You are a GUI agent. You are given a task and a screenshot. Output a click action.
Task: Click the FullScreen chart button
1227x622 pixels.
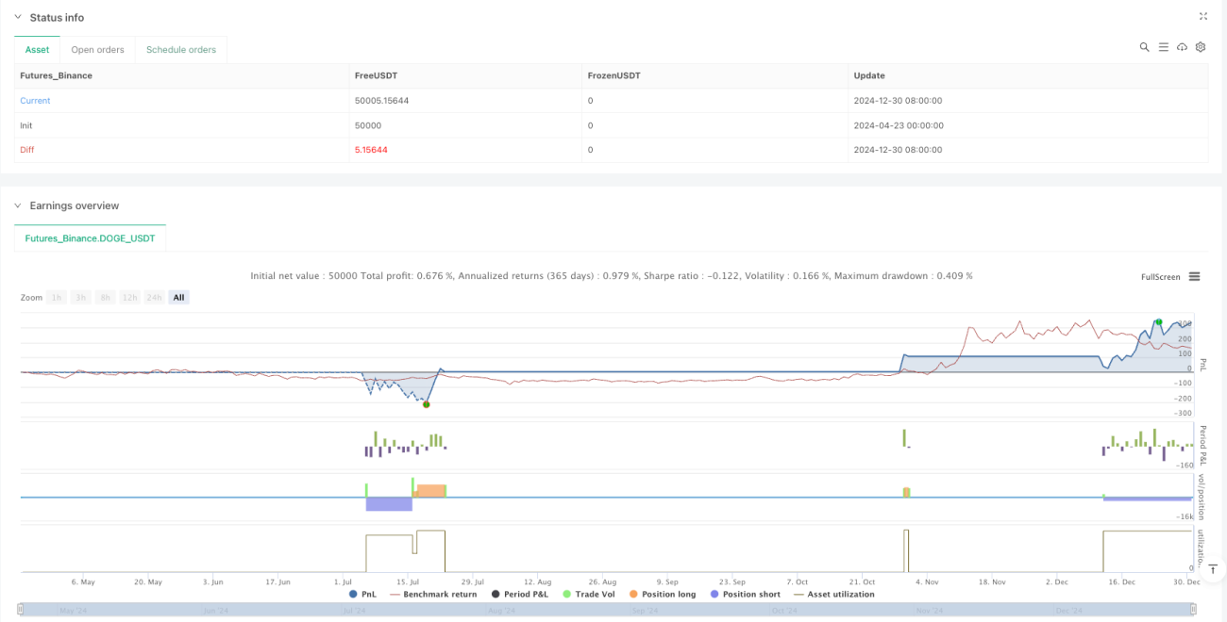tap(1161, 277)
